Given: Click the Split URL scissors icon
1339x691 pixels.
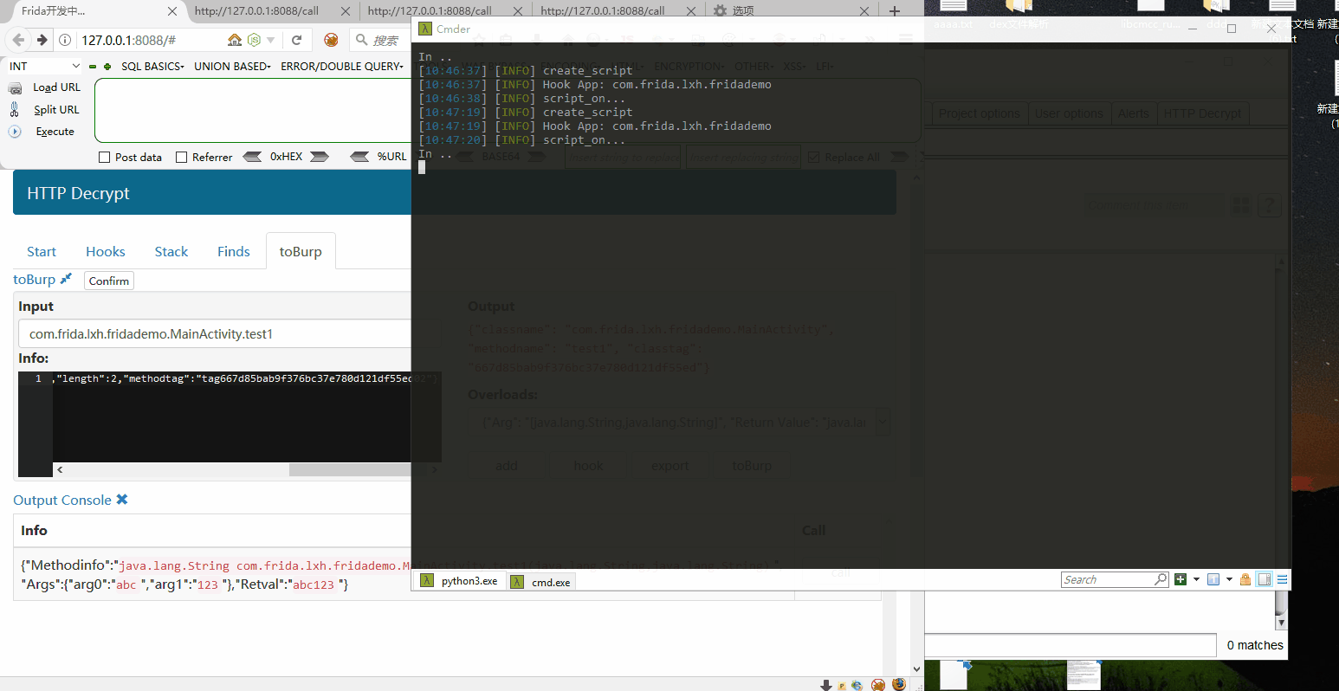Looking at the screenshot, I should (x=15, y=110).
